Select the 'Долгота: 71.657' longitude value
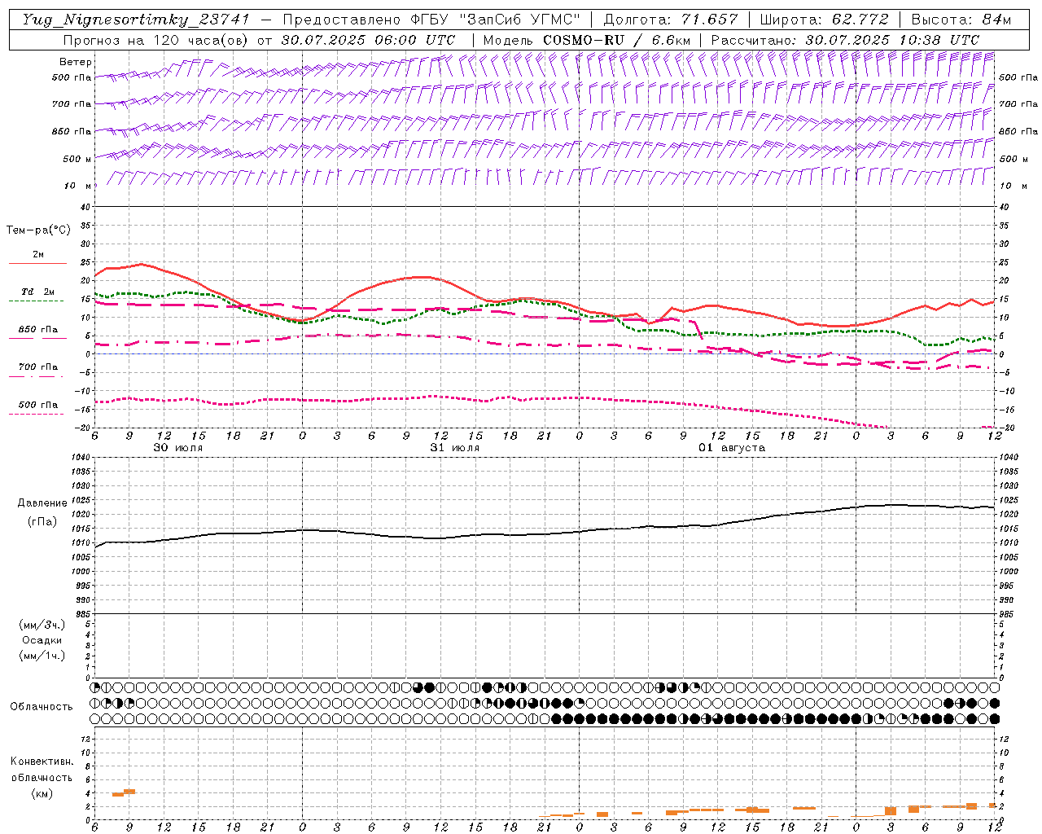This screenshot has width=1042, height=834. pyautogui.click(x=671, y=20)
